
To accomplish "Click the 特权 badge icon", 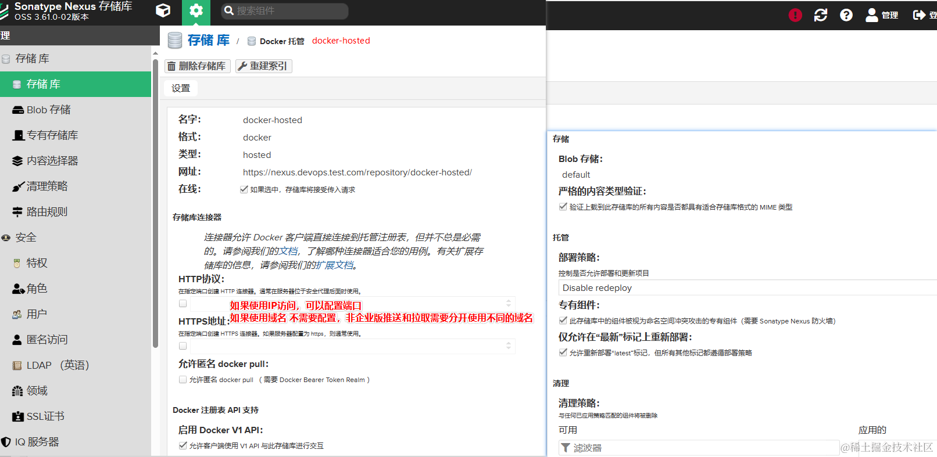I will 17,263.
